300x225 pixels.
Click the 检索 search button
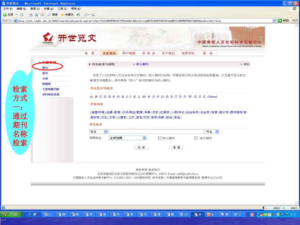[x=142, y=148]
